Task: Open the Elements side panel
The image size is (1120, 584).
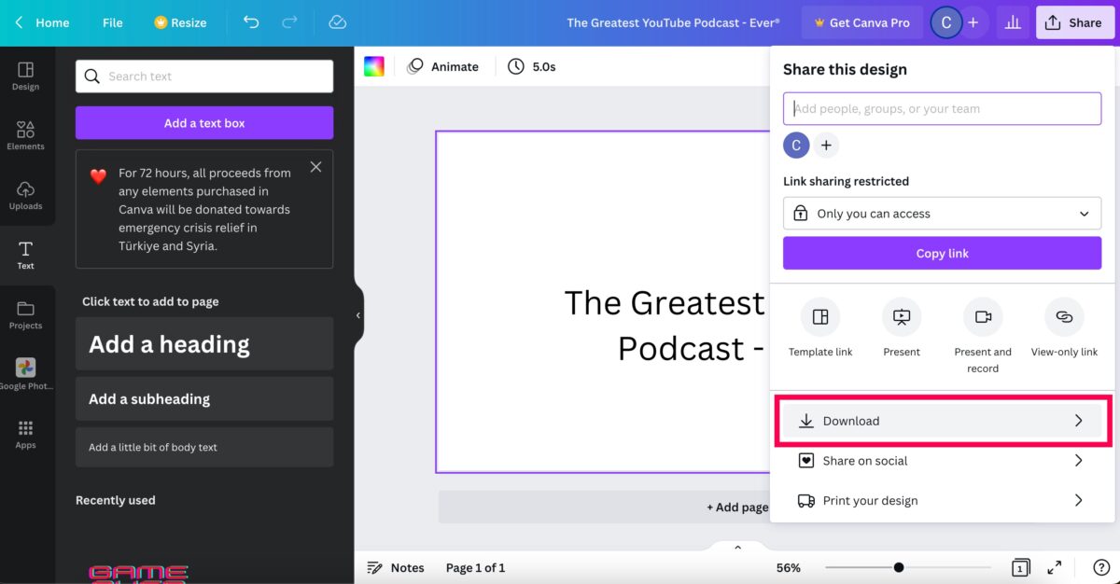Action: tap(25, 135)
